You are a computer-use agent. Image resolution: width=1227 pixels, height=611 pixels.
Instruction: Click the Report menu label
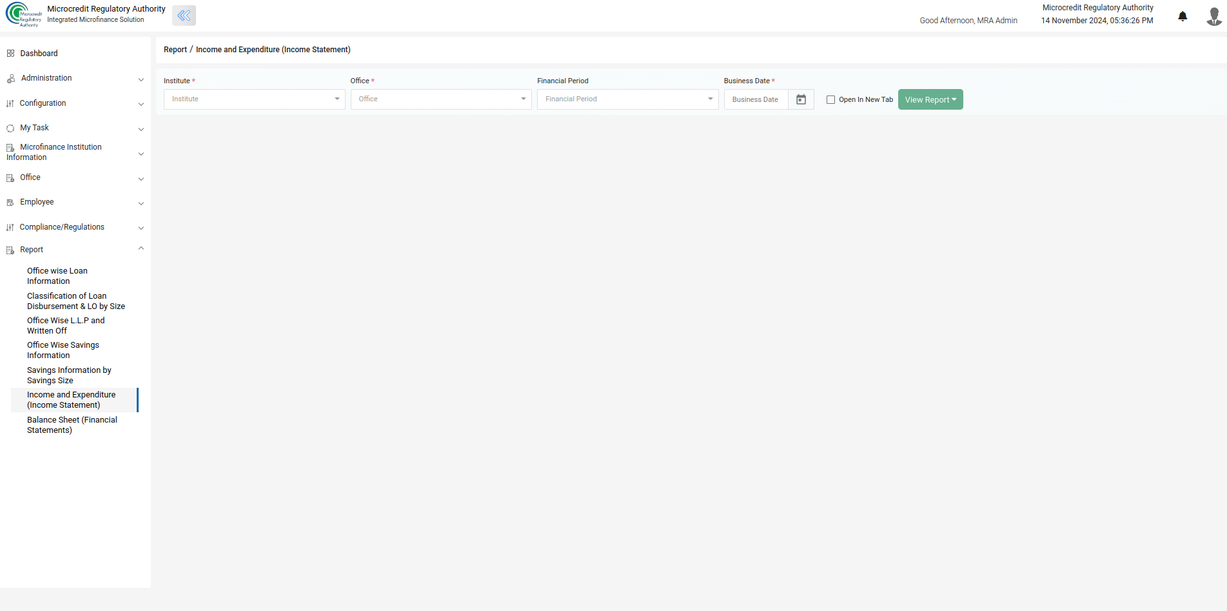pyautogui.click(x=32, y=250)
